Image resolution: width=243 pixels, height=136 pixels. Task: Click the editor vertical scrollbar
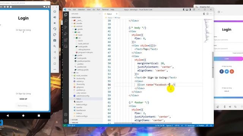[x=213, y=65]
